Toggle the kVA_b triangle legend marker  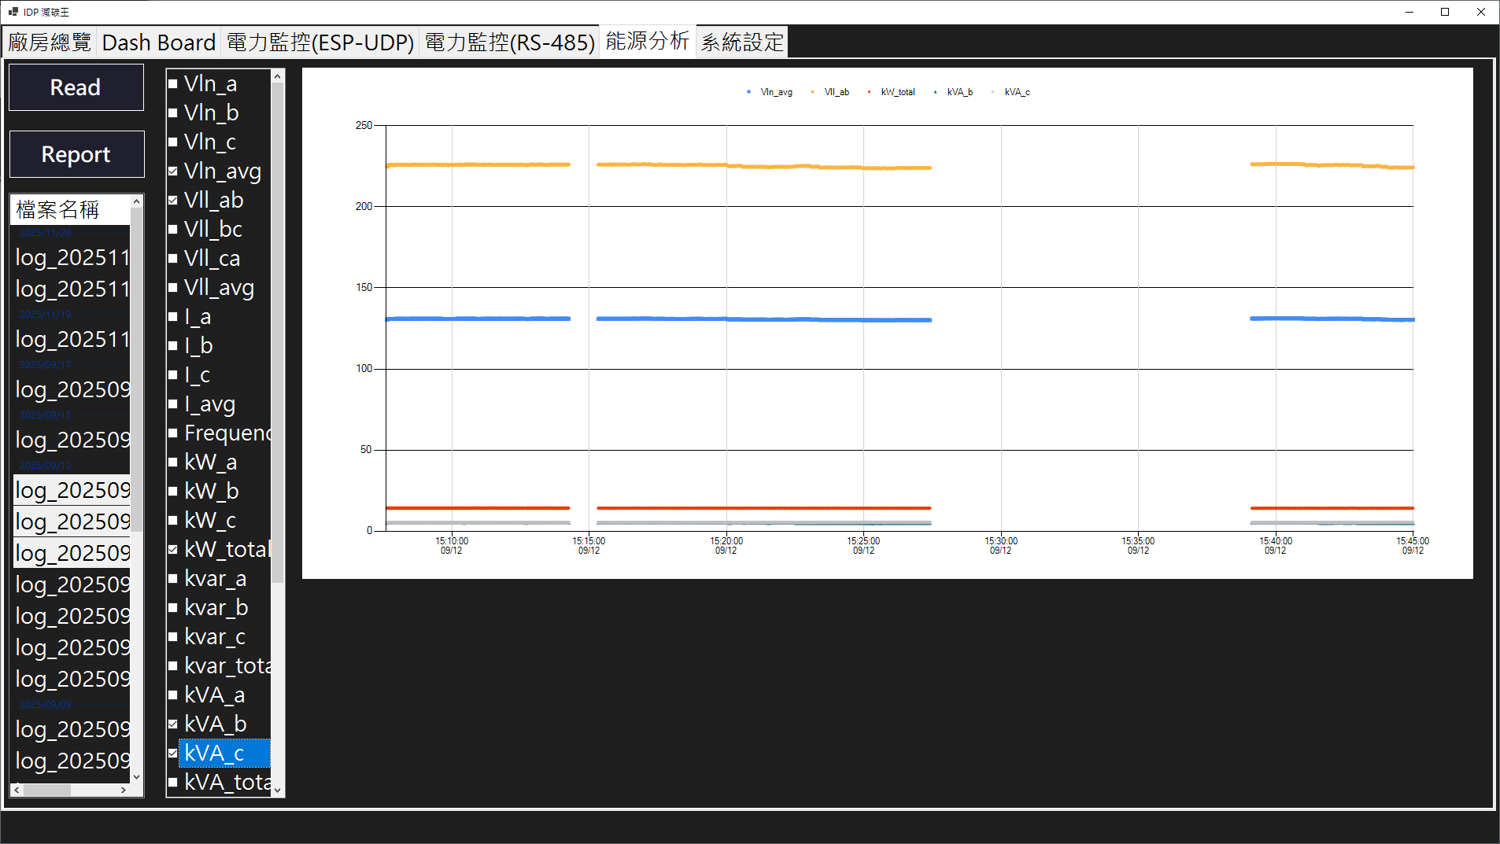point(935,91)
